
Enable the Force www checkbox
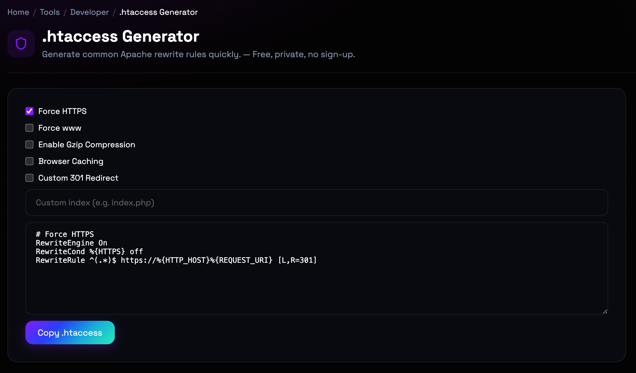(x=29, y=128)
